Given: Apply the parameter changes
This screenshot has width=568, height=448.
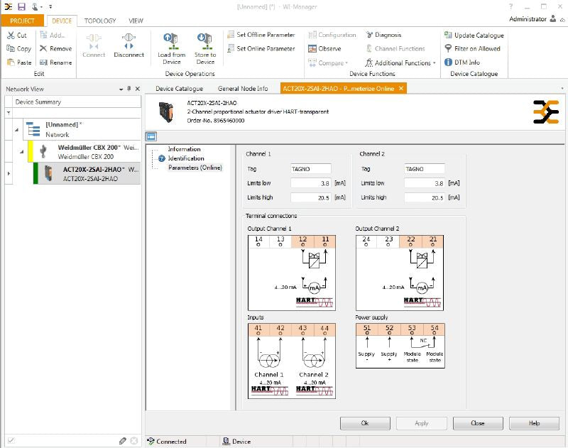Looking at the screenshot, I should [x=421, y=422].
